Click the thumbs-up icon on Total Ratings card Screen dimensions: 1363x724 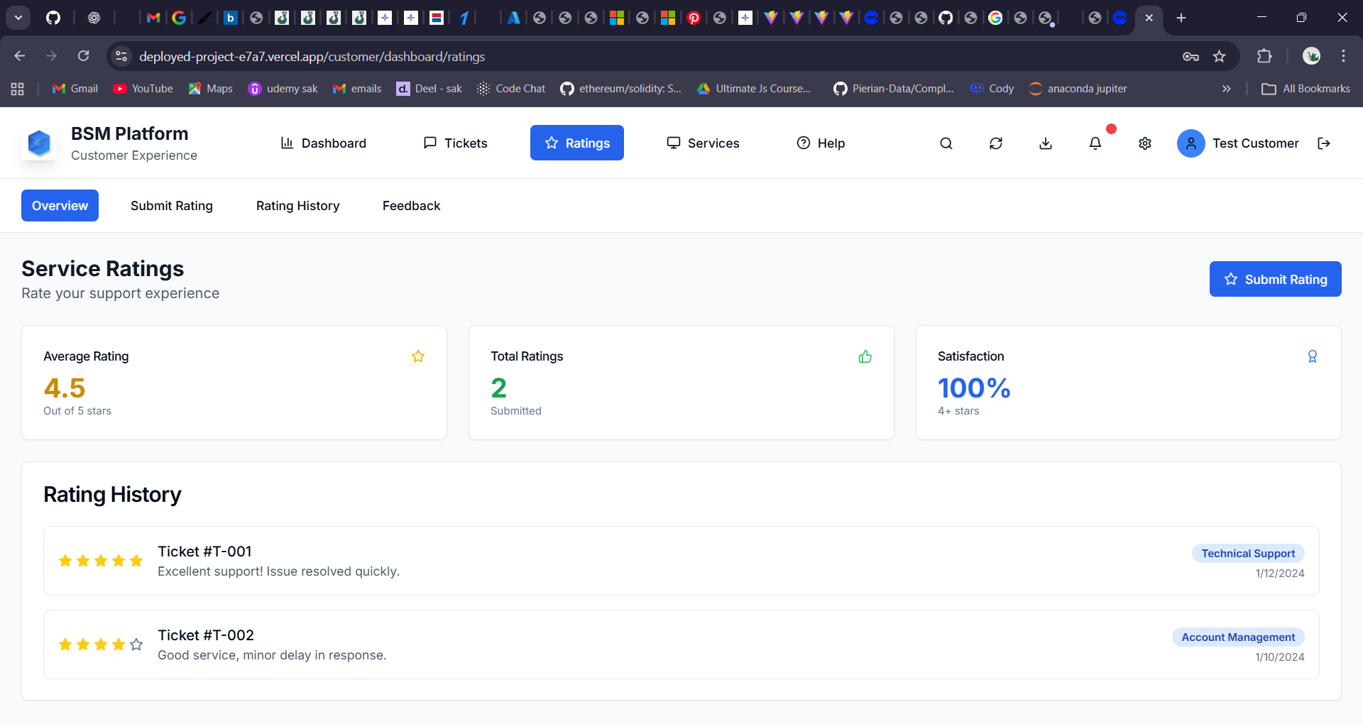[x=865, y=356]
